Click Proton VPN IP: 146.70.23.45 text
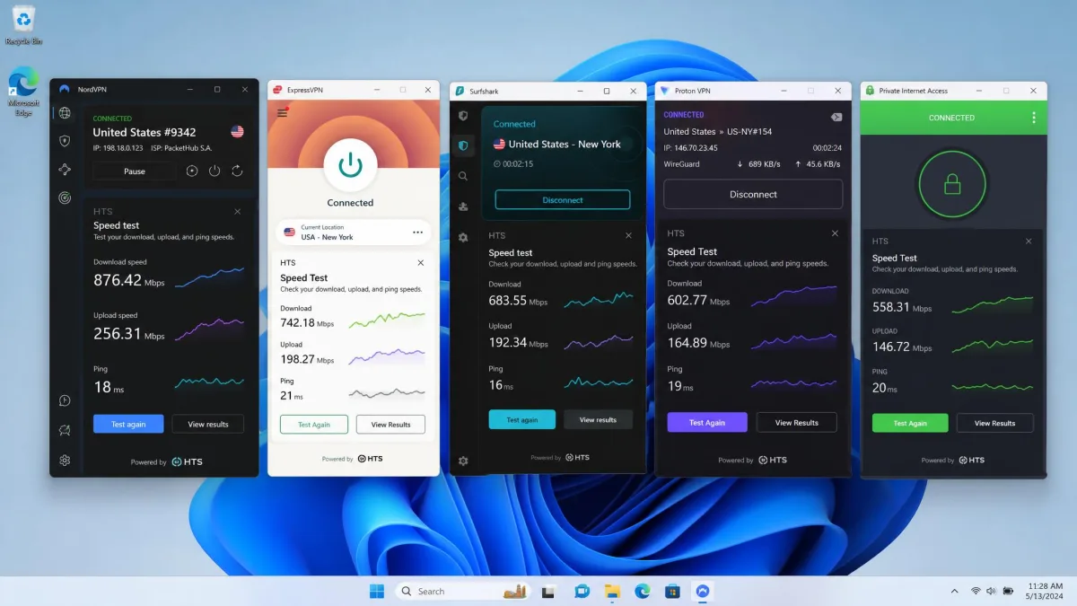 [693, 148]
